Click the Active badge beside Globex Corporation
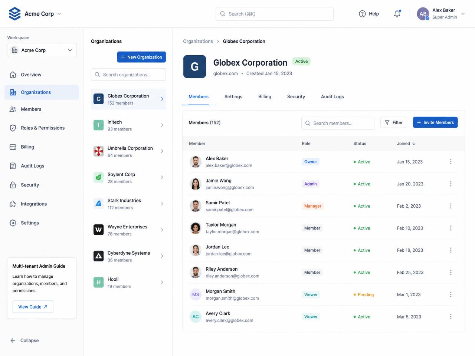Image resolution: width=475 pixels, height=356 pixels. coord(301,62)
